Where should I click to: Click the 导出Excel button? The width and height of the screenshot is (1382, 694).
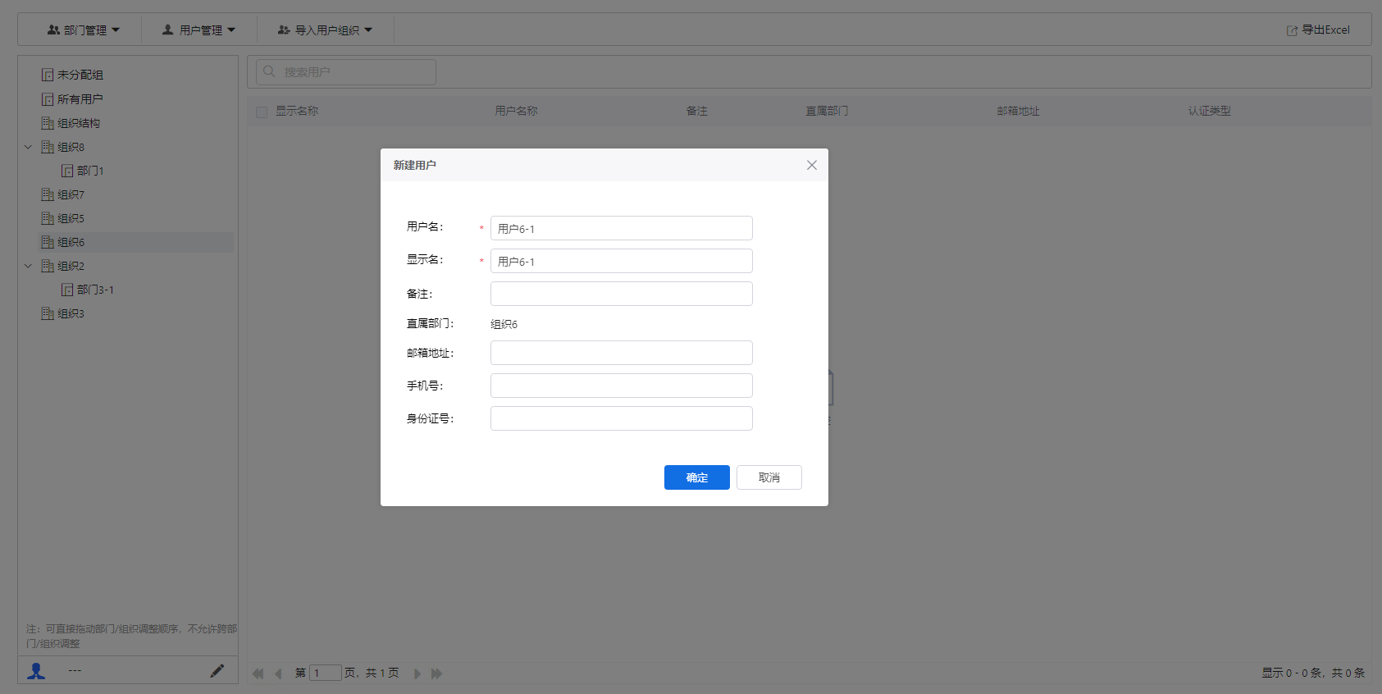click(1318, 30)
